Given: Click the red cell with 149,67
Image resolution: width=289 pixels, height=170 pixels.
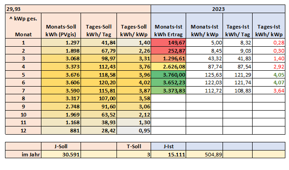Looking at the screenshot, I should pyautogui.click(x=168, y=43).
